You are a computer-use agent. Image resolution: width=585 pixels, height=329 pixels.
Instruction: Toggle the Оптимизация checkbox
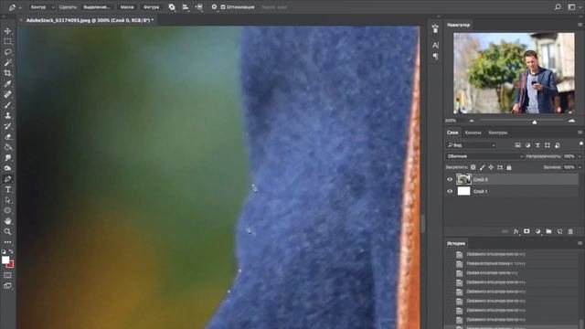[x=223, y=7]
